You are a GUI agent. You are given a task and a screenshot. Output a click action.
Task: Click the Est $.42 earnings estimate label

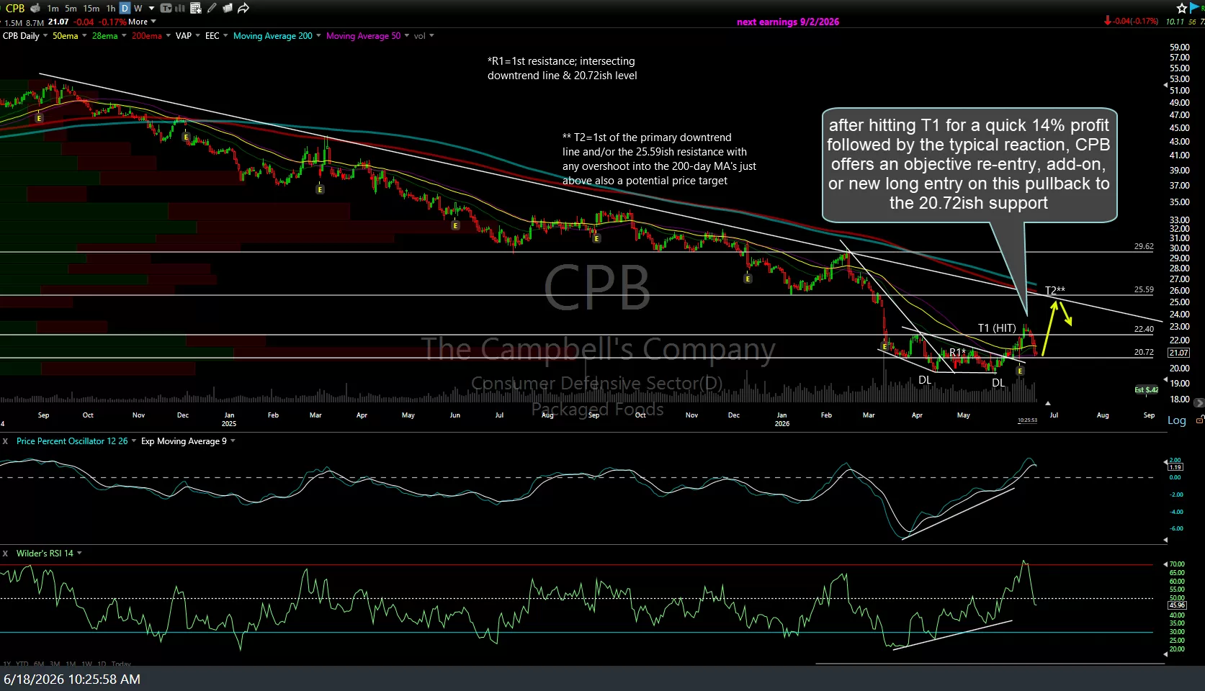(x=1147, y=390)
